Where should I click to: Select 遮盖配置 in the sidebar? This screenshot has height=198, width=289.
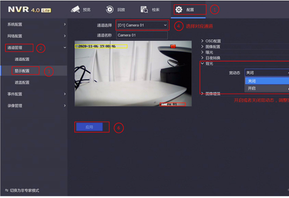pyautogui.click(x=22, y=82)
